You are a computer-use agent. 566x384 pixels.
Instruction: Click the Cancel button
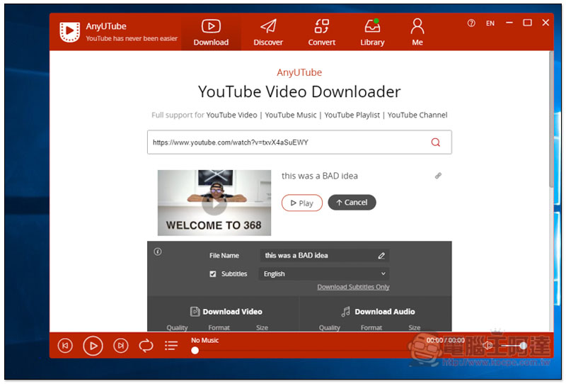tap(352, 203)
